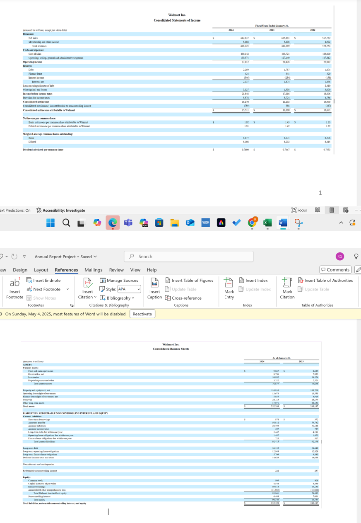This screenshot has width=361, height=523.
Task: Click the Reactivate button in the notification bar
Action: (x=142, y=314)
